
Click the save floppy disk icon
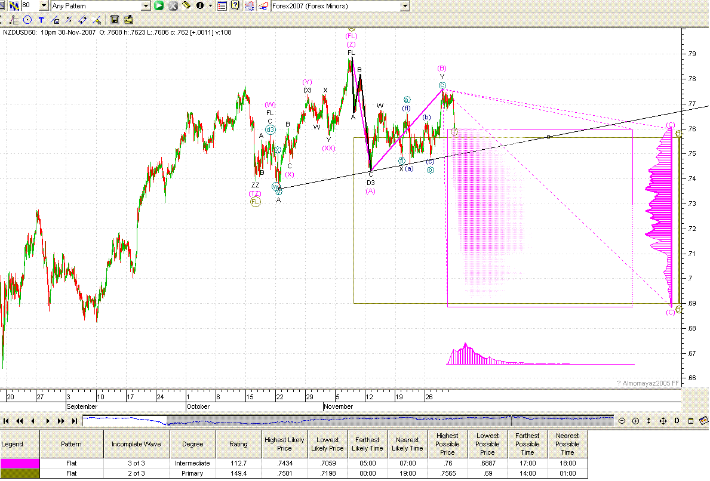(x=115, y=20)
